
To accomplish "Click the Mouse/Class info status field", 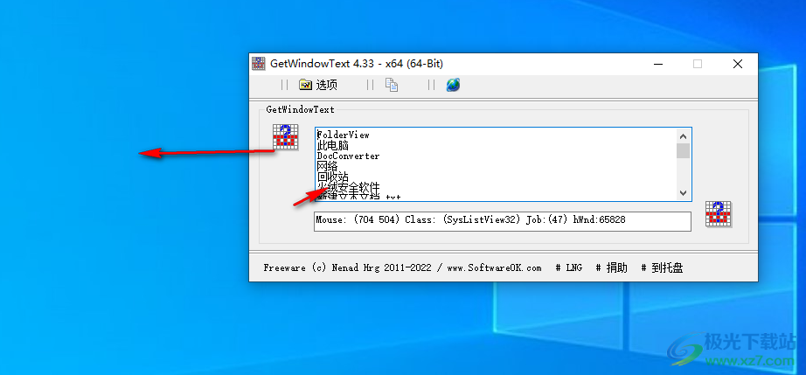I will click(x=503, y=221).
